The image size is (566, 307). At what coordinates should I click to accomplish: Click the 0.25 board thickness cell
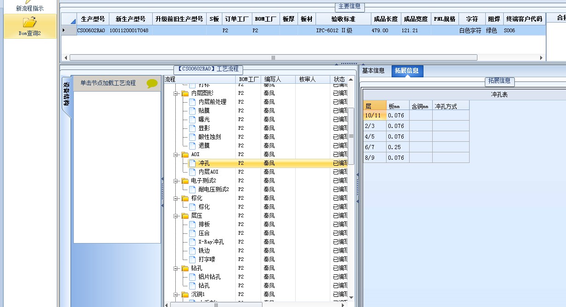pyautogui.click(x=398, y=147)
